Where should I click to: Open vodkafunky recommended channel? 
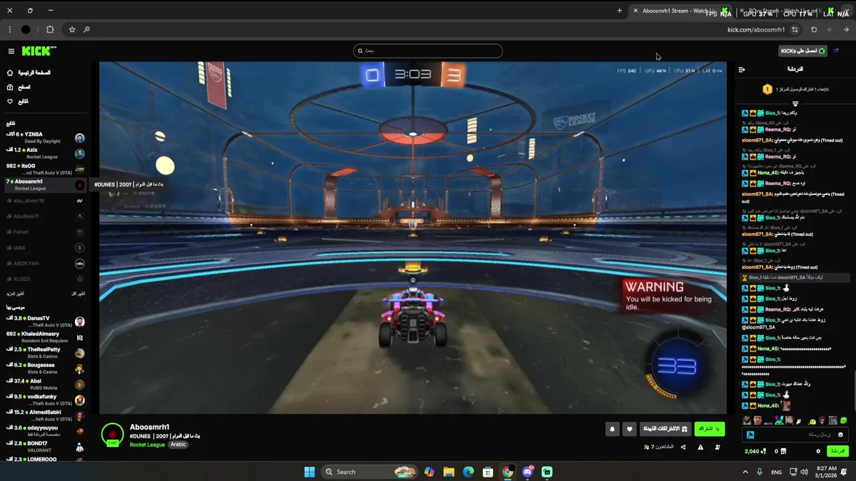45,400
